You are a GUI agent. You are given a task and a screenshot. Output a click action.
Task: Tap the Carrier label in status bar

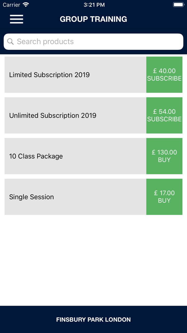click(x=11, y=5)
